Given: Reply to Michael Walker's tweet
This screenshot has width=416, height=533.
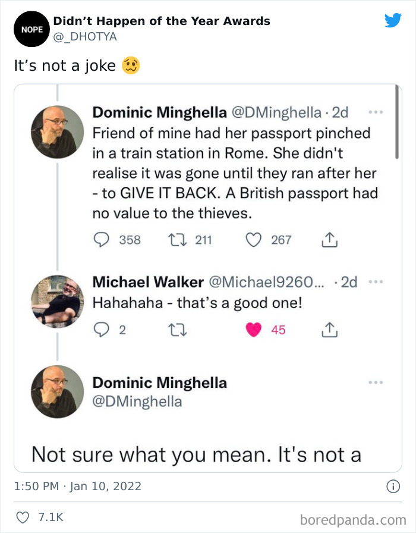Looking at the screenshot, I should click(x=102, y=330).
